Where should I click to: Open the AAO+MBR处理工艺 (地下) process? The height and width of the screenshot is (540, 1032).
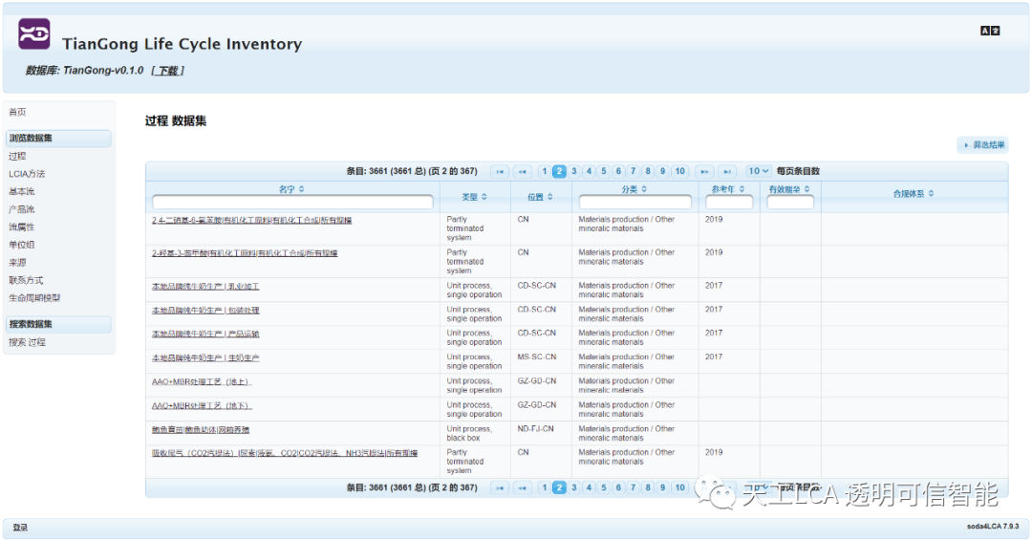(x=202, y=405)
